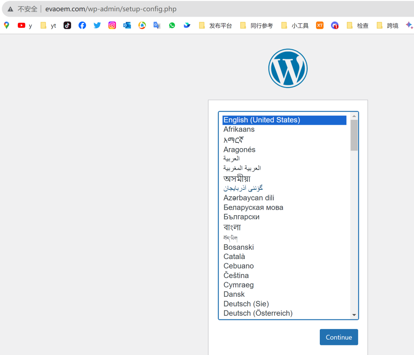
Task: Select Deutsch (Sie) language option
Action: coord(284,304)
